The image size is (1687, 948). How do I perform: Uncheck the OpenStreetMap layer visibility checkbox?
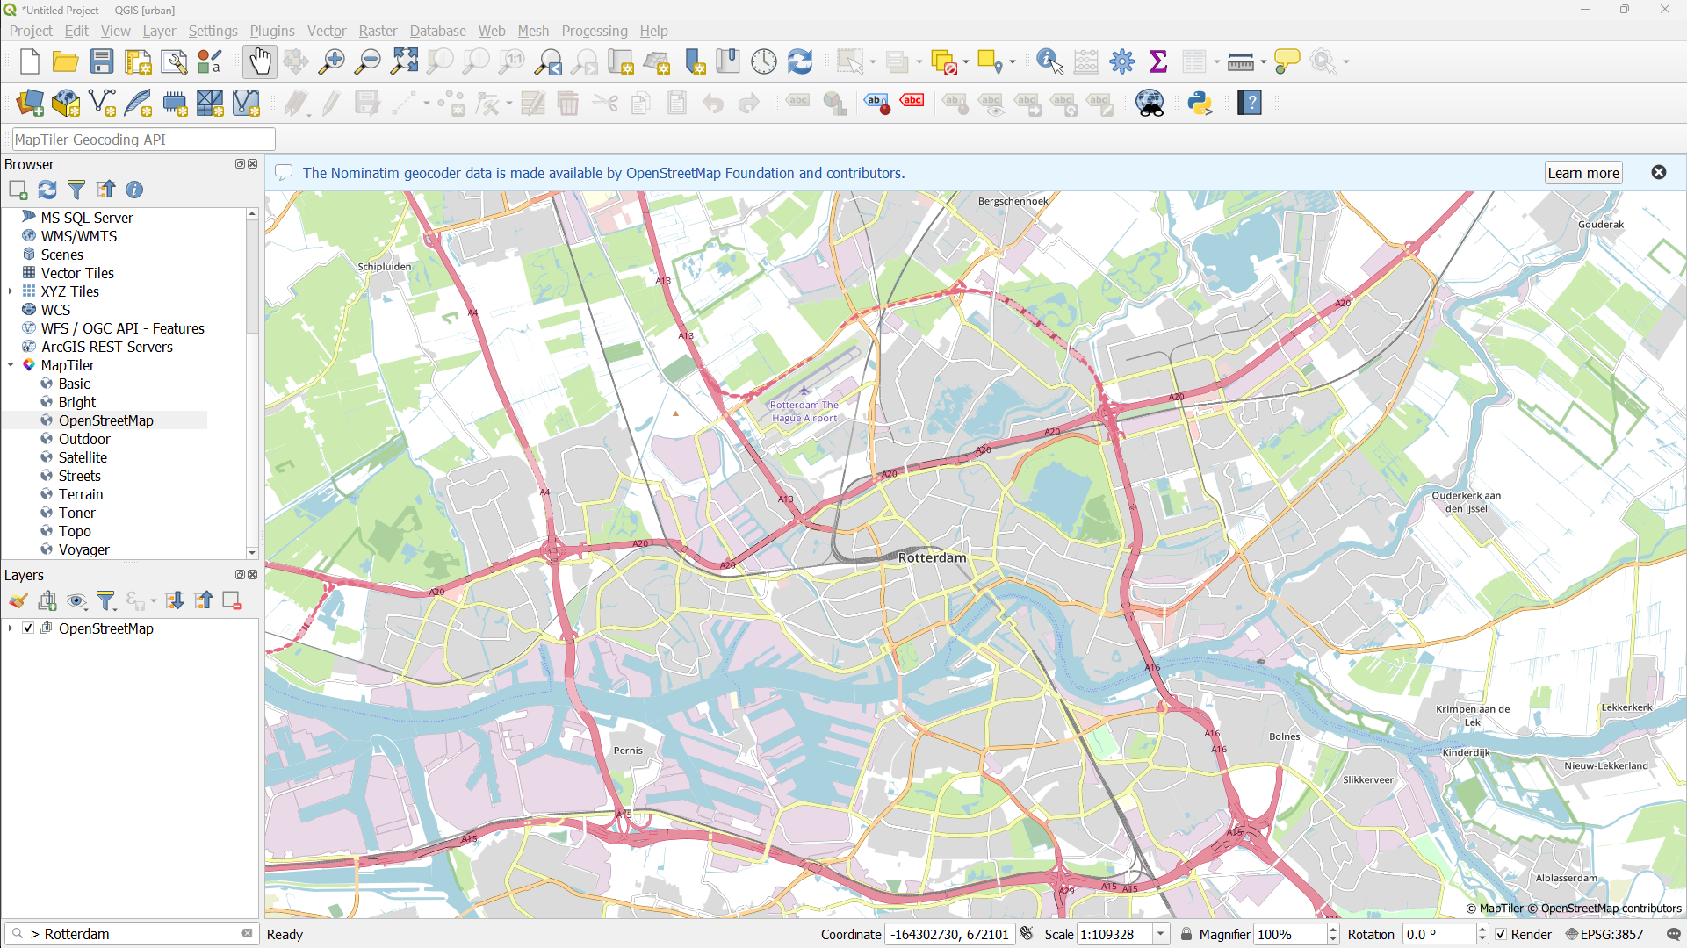[x=28, y=628]
